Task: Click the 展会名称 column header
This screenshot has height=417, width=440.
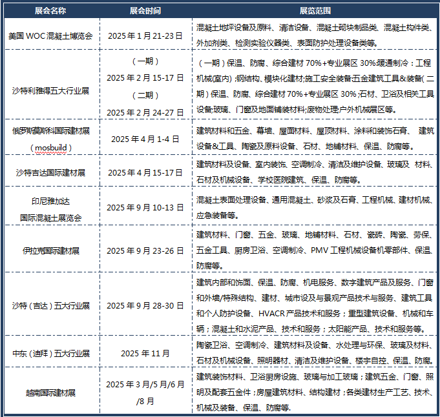Action: coord(50,11)
